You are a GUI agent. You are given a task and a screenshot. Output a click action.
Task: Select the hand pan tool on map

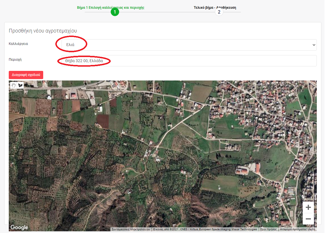pyautogui.click(x=14, y=85)
